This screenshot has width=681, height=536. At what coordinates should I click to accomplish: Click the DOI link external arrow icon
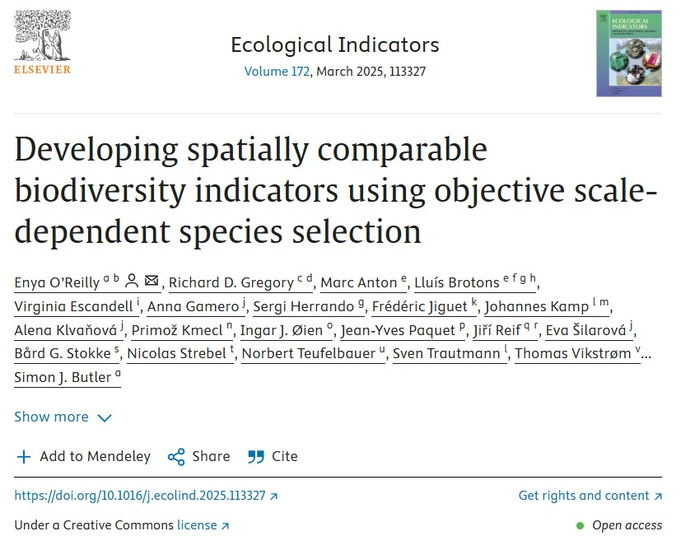(274, 496)
